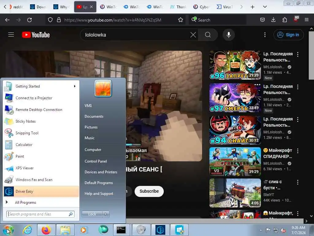Click the Driver Easy icon in Start menu
314x236 pixels.
click(9, 191)
